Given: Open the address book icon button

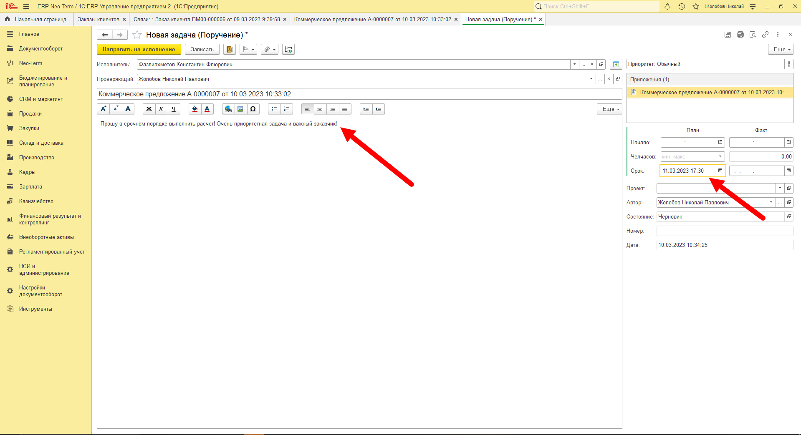Looking at the screenshot, I should [x=230, y=49].
